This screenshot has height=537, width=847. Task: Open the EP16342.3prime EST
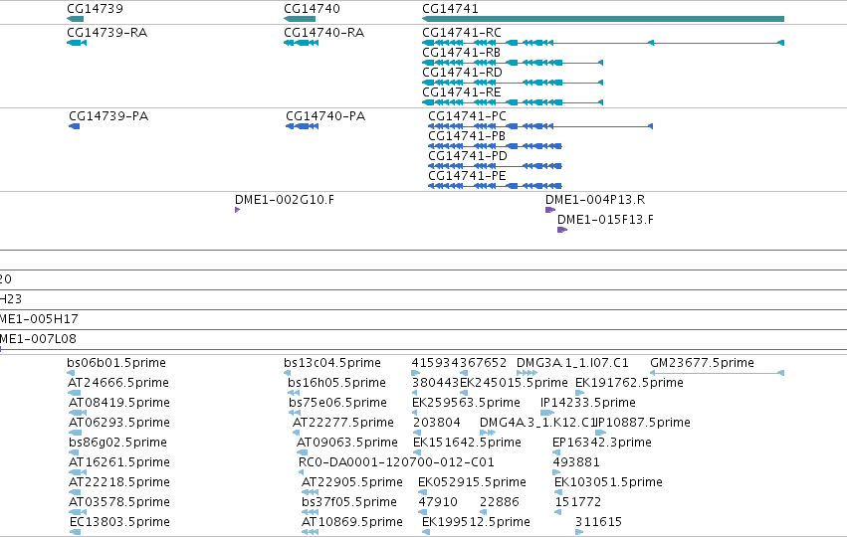pyautogui.click(x=602, y=443)
